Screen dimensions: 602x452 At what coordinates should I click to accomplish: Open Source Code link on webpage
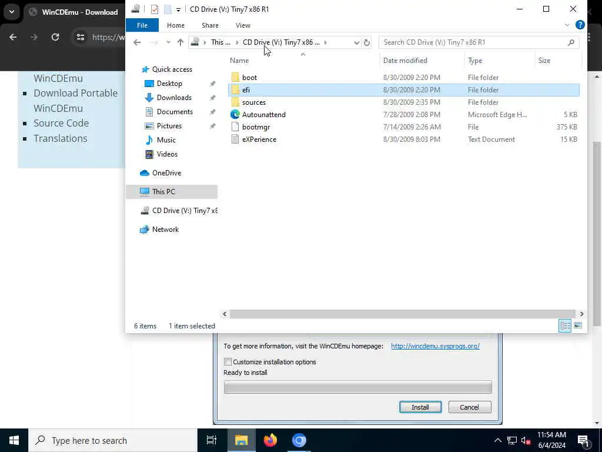click(61, 123)
